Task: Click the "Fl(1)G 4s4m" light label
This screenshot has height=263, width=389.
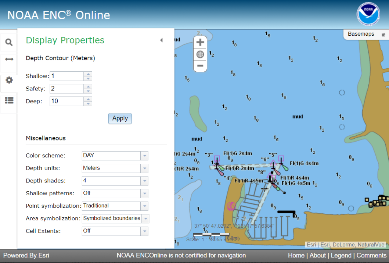Action: (304, 163)
